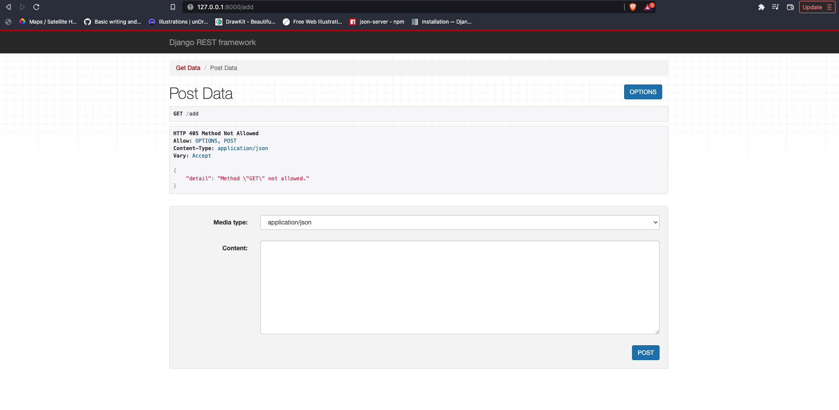Open the Illustrations unDraw bookmark
This screenshot has width=839, height=410.
178,21
